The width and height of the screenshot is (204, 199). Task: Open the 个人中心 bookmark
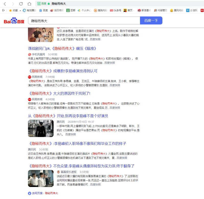pos(84,10)
